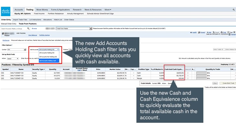The height and width of the screenshot is (126, 236).
Task: Select Trade From Positions
Action: click(27, 24)
